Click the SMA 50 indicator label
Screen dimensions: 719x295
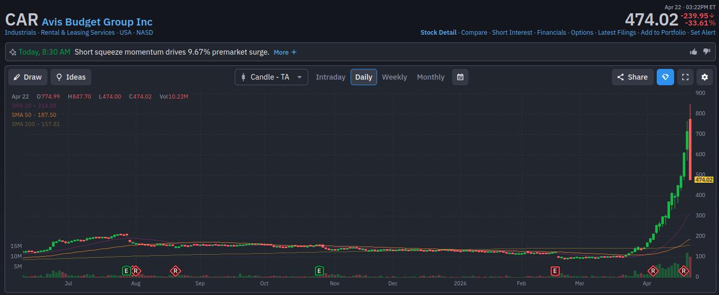[34, 115]
